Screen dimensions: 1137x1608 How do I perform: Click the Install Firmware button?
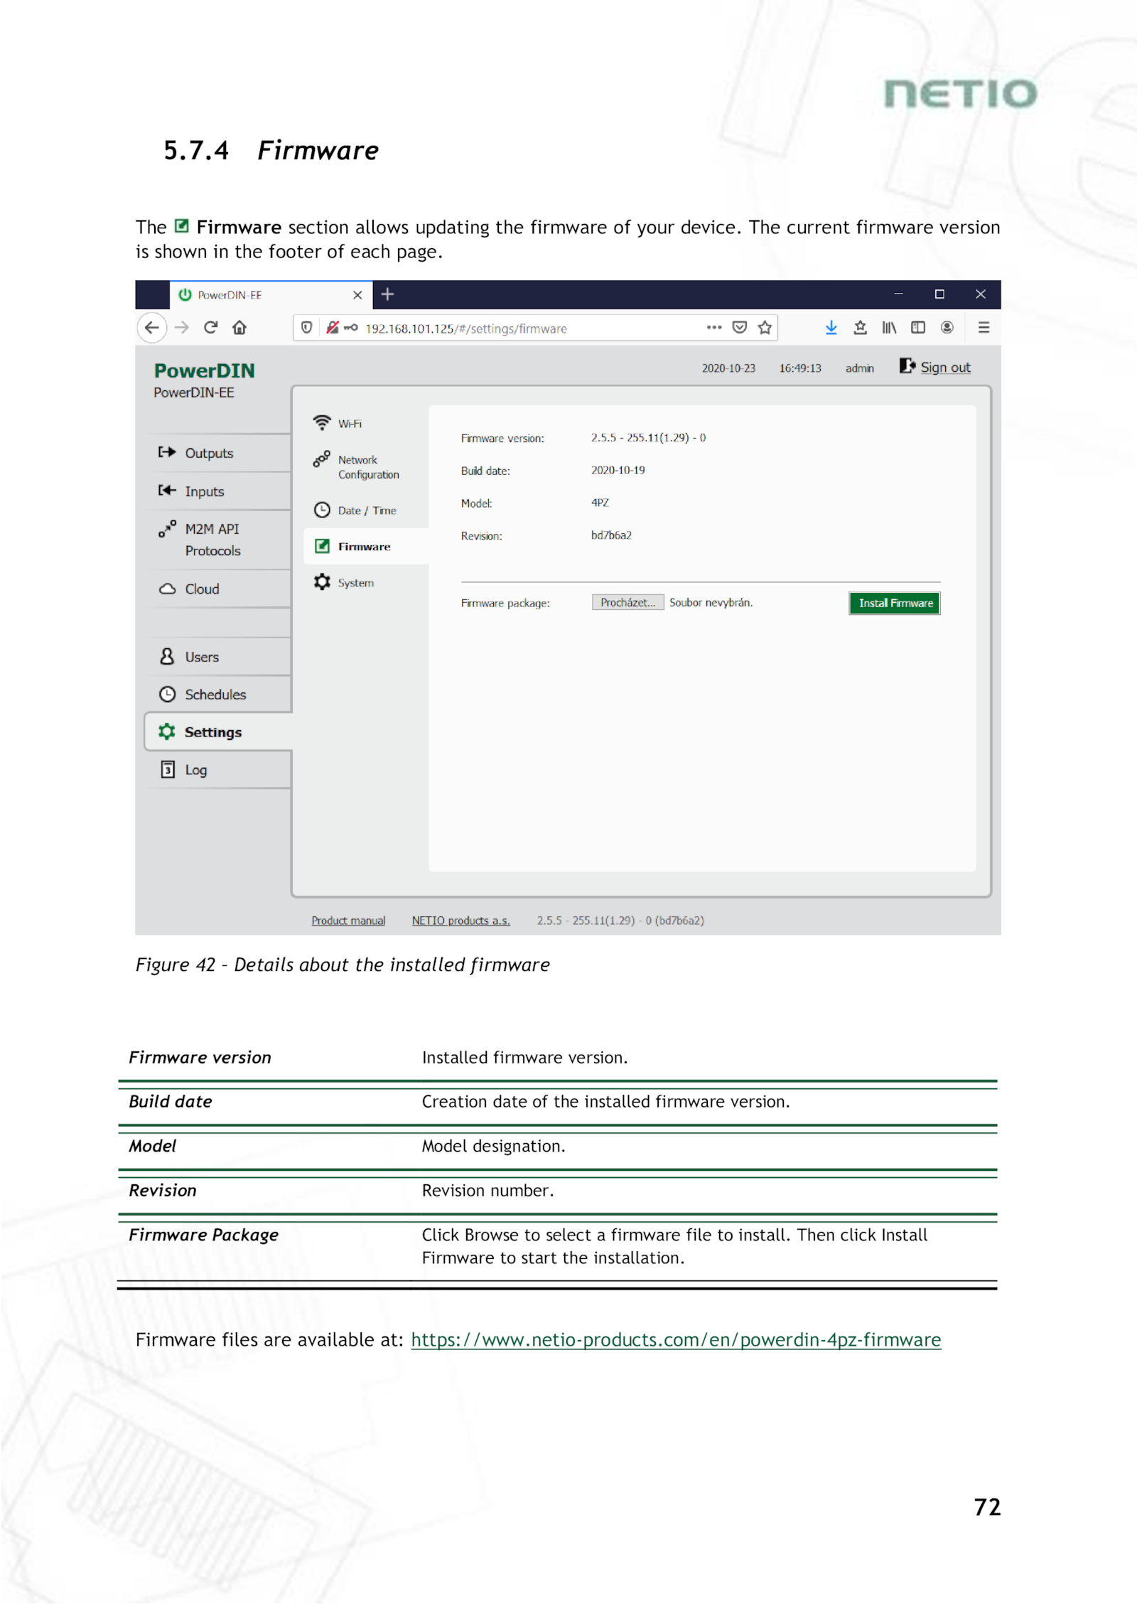(894, 604)
